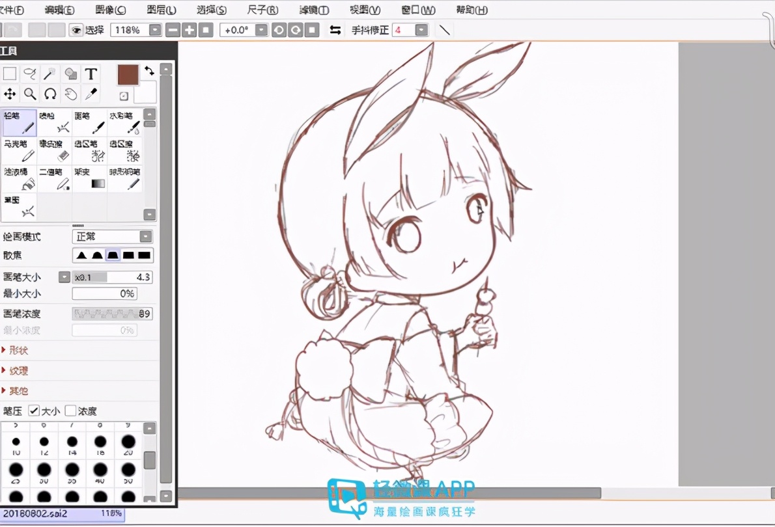The image size is (775, 527).
Task: Select the lasso selection tool
Action: (x=30, y=74)
